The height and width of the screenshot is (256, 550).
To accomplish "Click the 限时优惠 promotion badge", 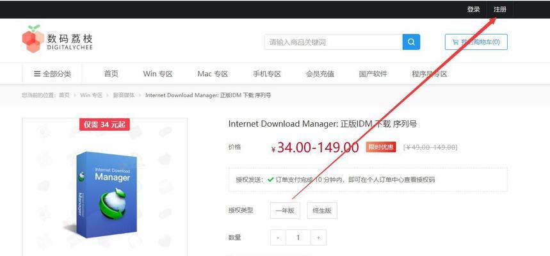I will click(380, 147).
